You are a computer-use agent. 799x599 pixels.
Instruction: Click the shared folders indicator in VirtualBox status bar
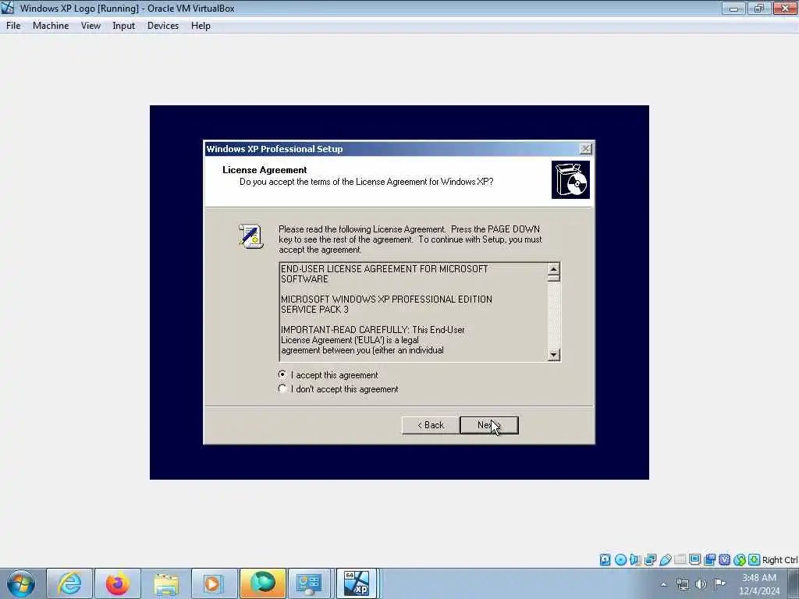680,560
